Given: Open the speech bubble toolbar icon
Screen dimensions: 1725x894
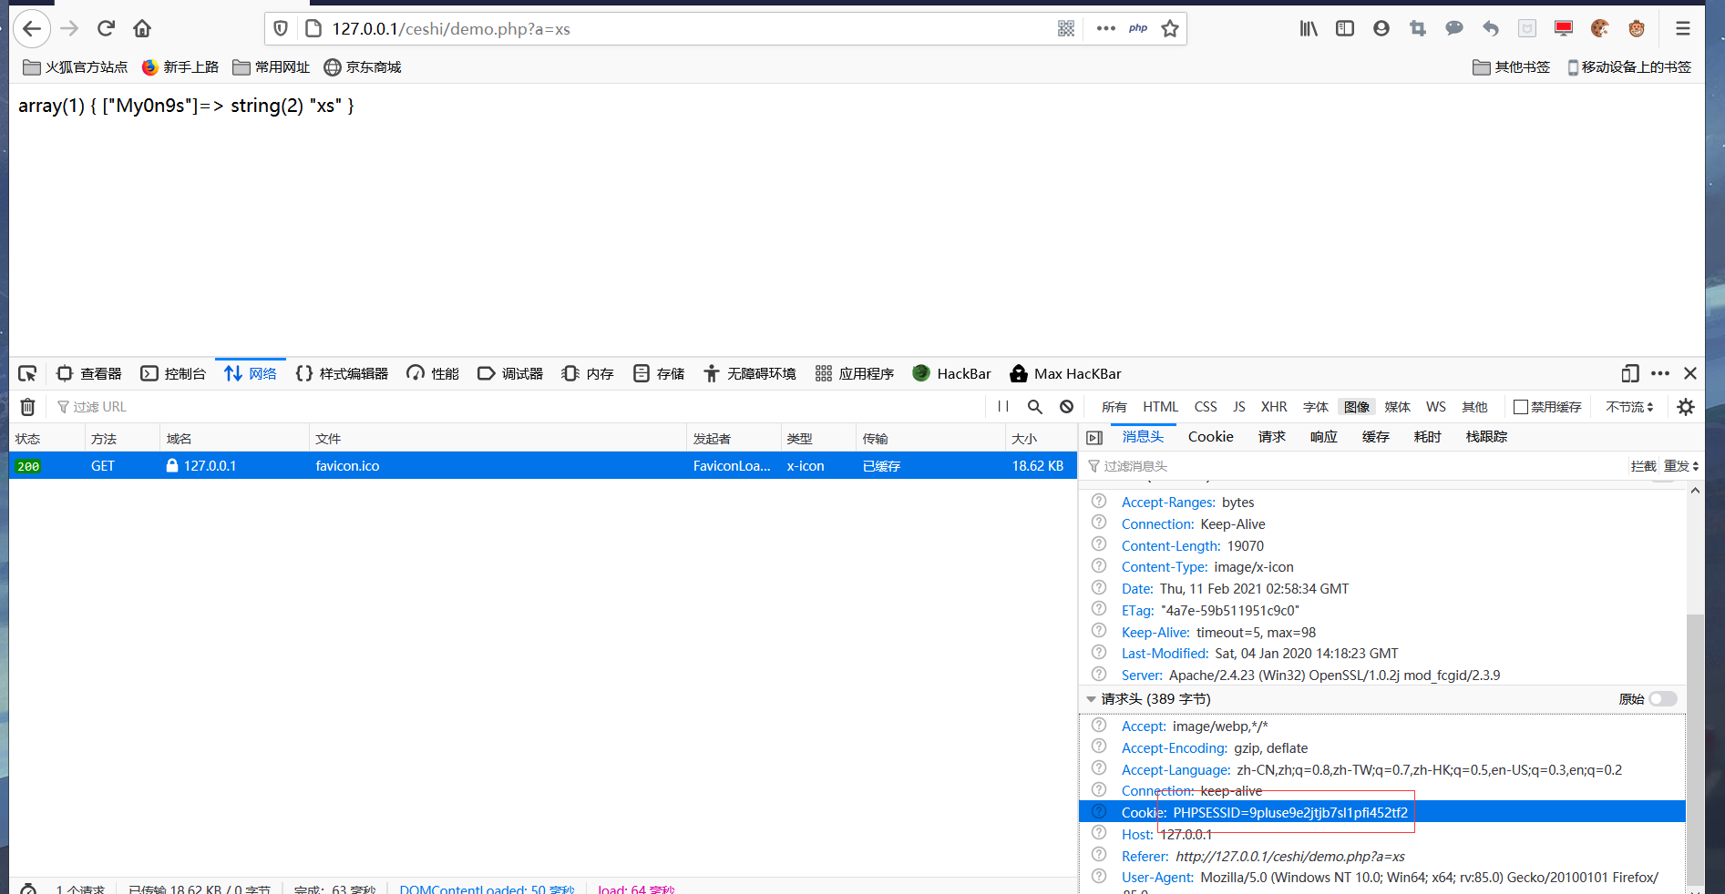Looking at the screenshot, I should pyautogui.click(x=1454, y=29).
